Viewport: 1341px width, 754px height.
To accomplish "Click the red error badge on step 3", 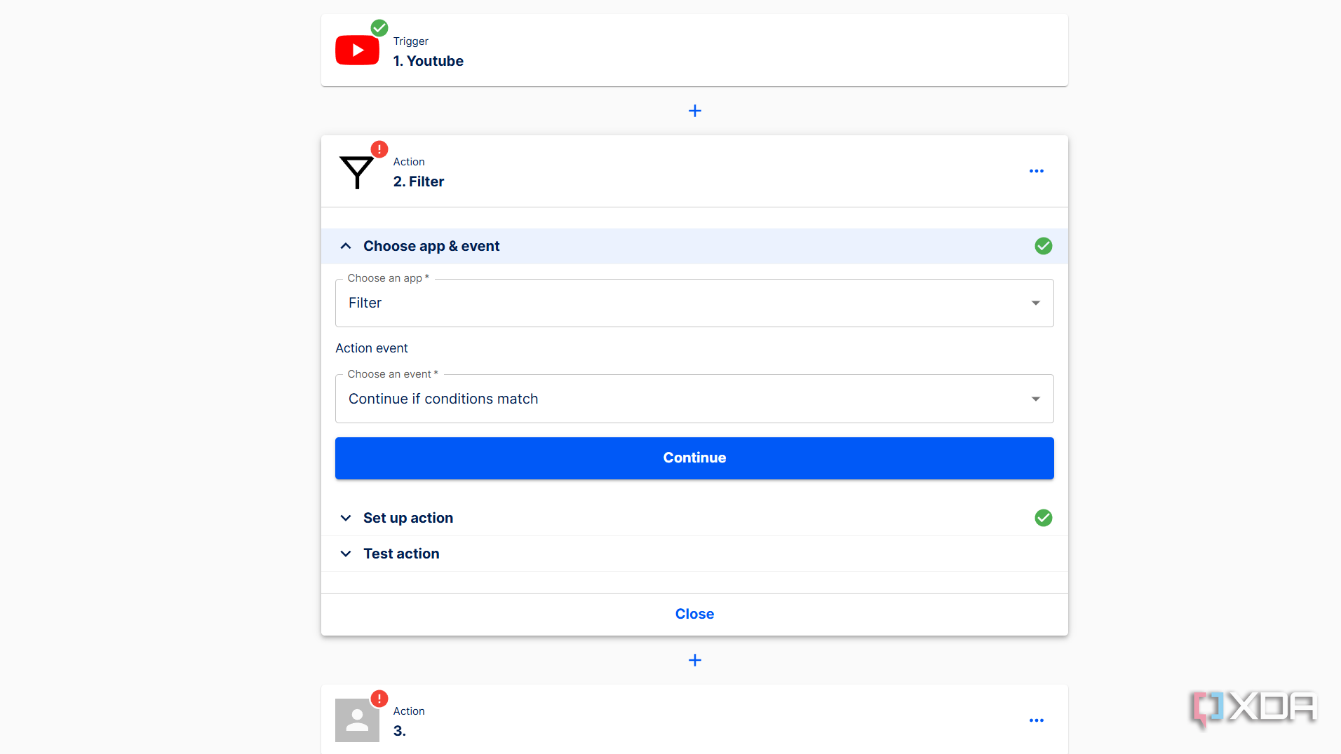I will point(379,699).
